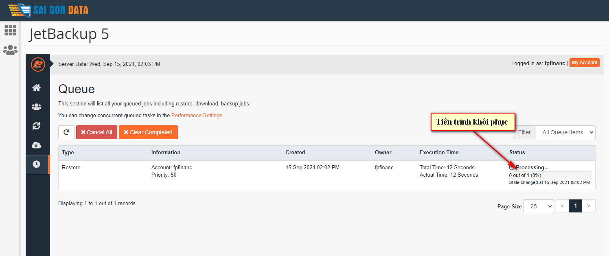Click the Queue heading
The height and width of the screenshot is (256, 609).
click(x=77, y=89)
